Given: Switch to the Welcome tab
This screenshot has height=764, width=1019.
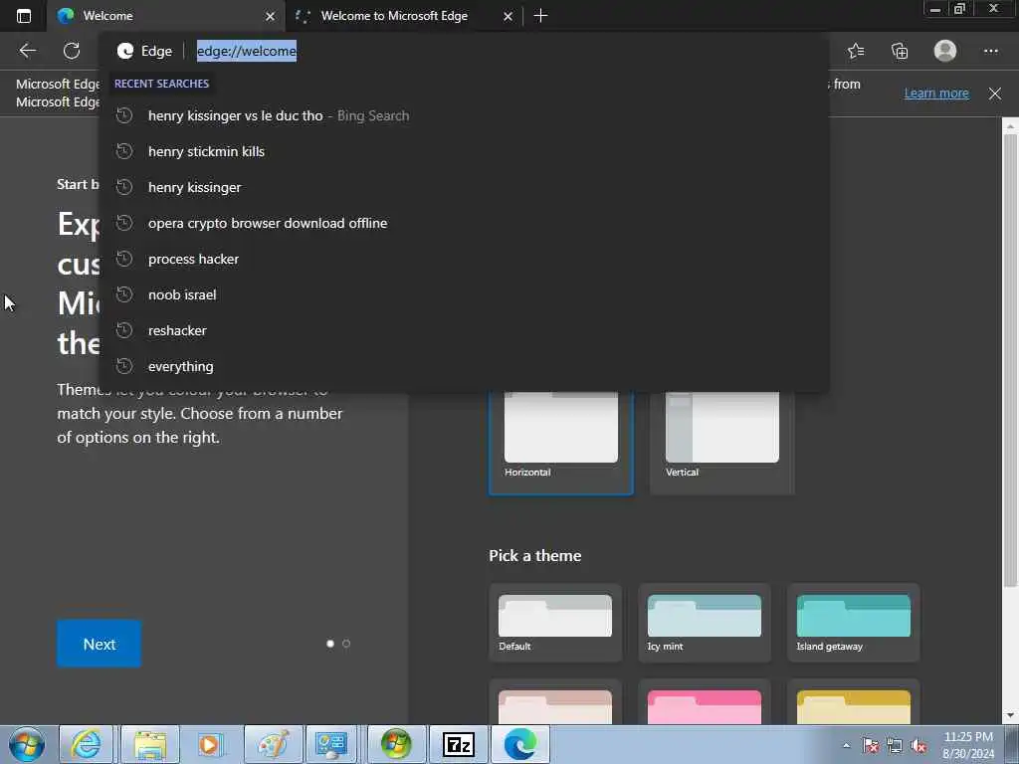Looking at the screenshot, I should click(166, 16).
